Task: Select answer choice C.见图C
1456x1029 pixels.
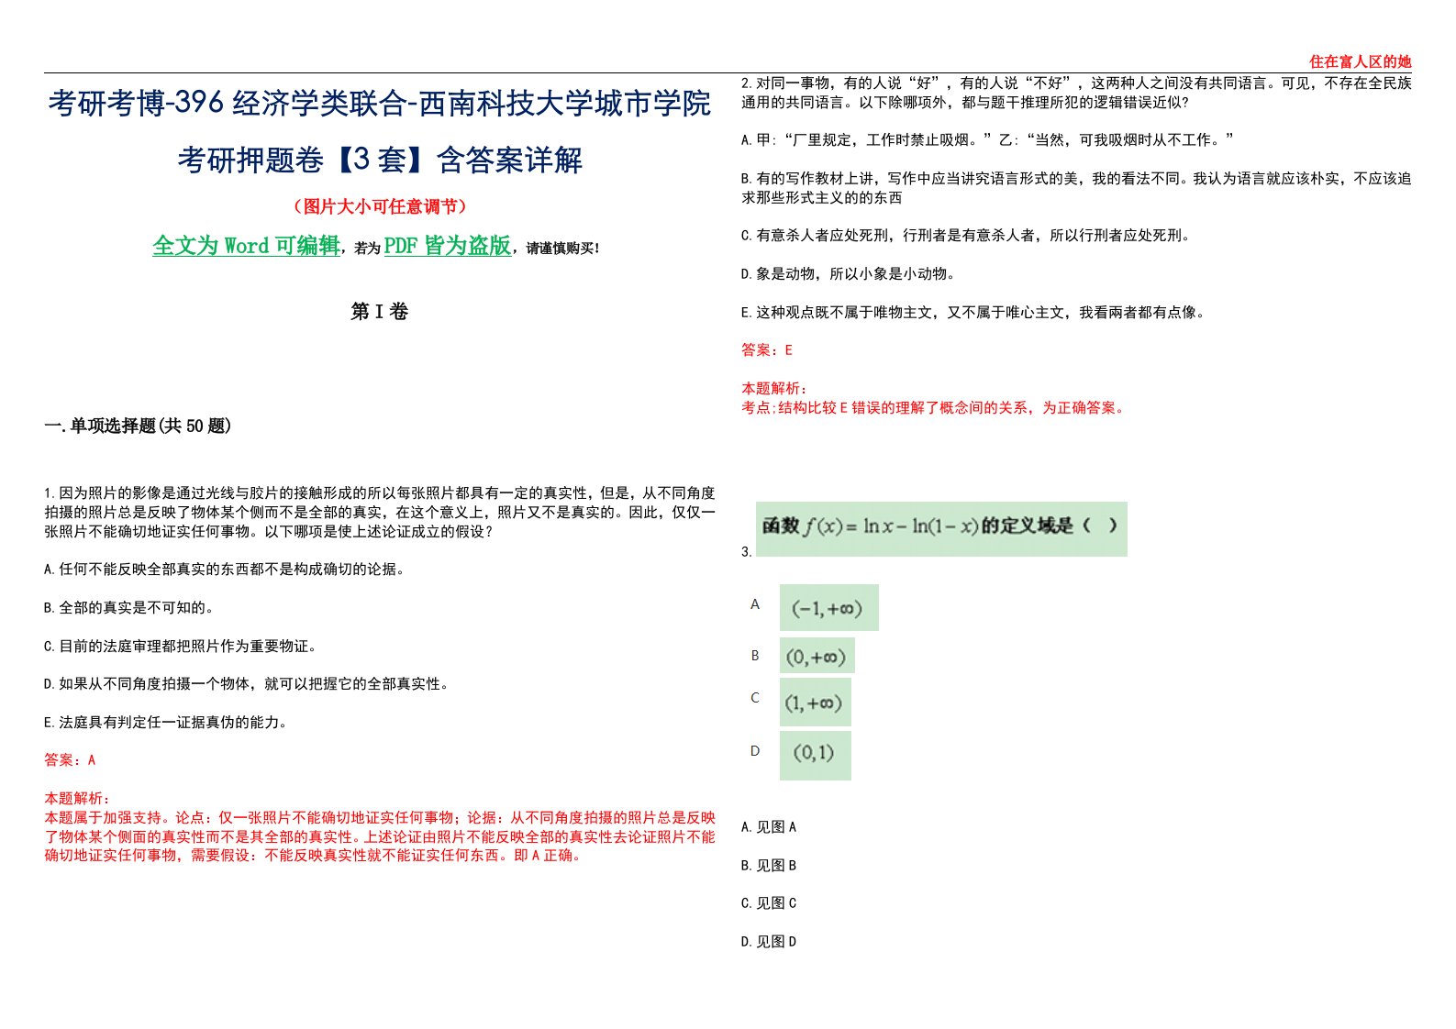Action: [769, 903]
